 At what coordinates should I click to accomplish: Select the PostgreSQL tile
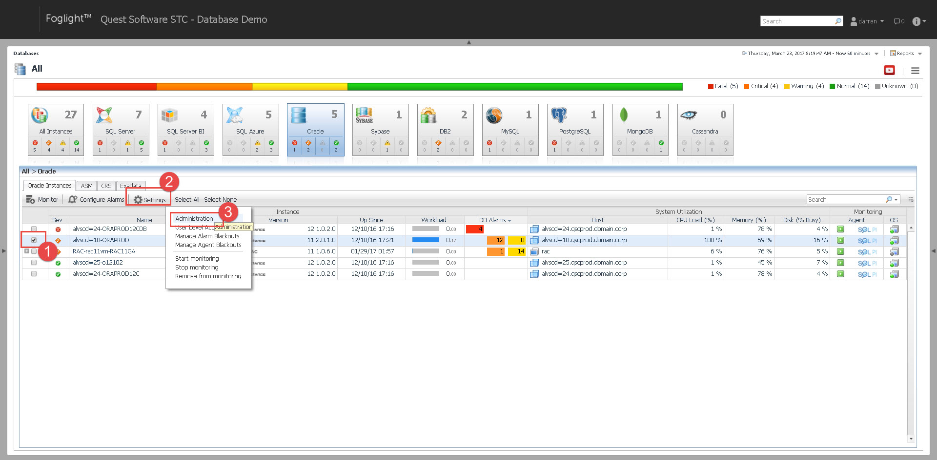[575, 130]
